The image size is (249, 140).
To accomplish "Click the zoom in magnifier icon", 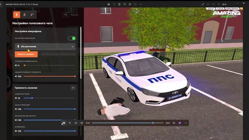I will pos(219,4).
